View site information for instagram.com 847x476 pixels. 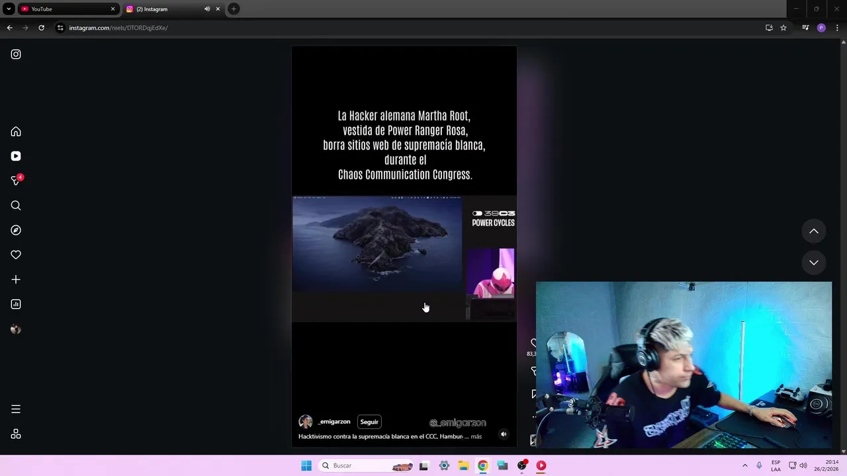60,28
